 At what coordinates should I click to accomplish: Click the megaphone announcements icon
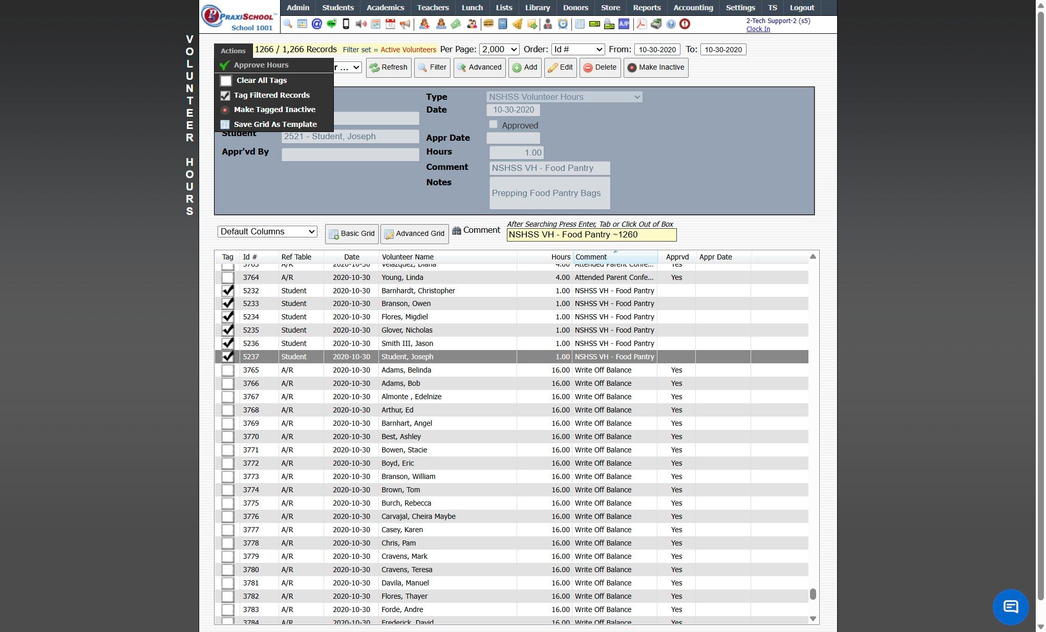coord(405,24)
